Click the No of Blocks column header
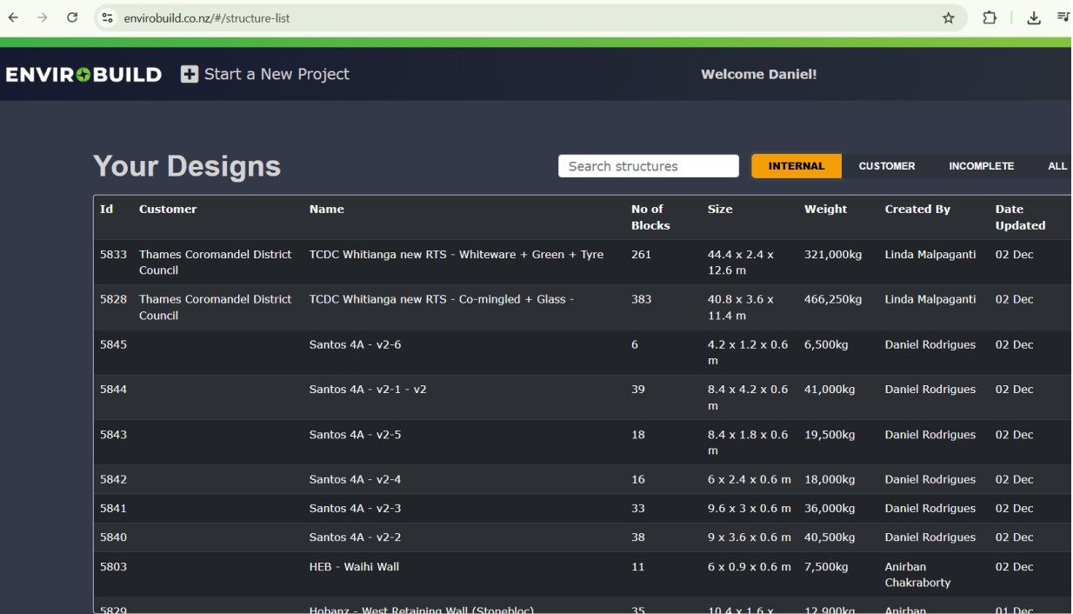The height and width of the screenshot is (614, 1073). [650, 217]
